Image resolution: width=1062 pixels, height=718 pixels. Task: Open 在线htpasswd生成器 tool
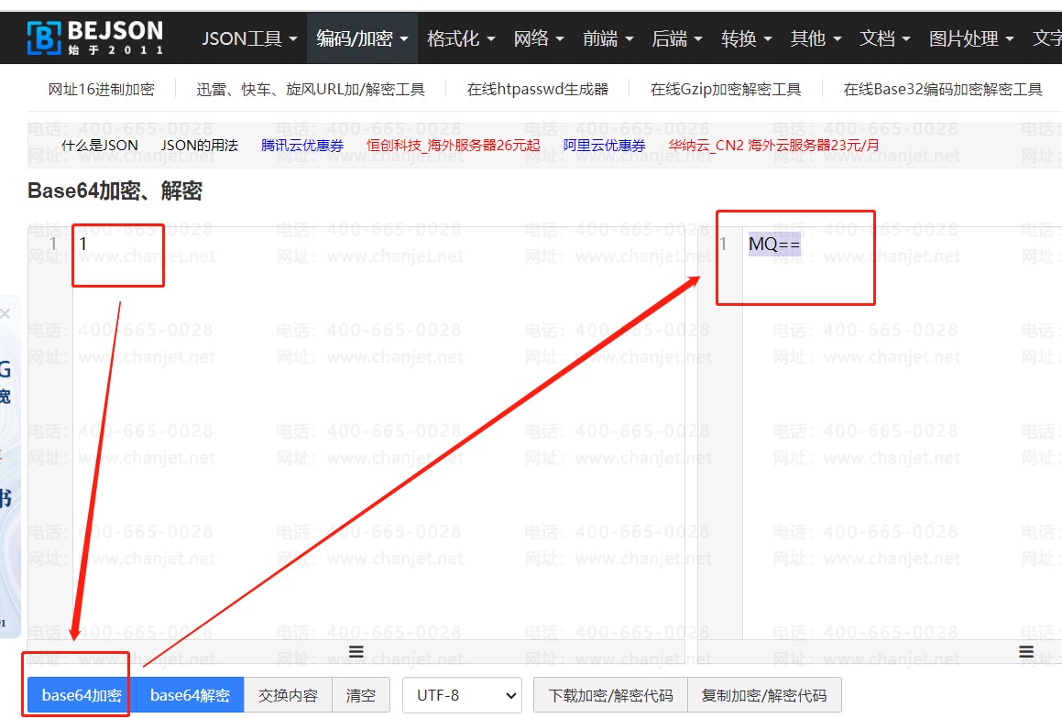(x=538, y=90)
